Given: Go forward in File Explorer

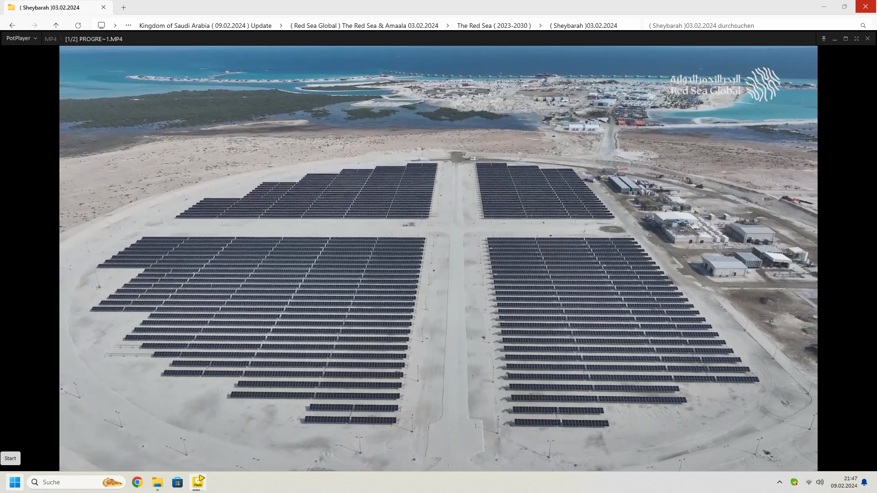Looking at the screenshot, I should click(34, 26).
